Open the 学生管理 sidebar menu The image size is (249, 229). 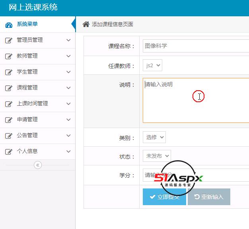pyautogui.click(x=27, y=72)
